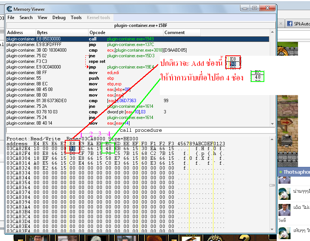Click the hex view scrollbar up arrow
This screenshot has height=241, width=310.
(x=272, y=139)
